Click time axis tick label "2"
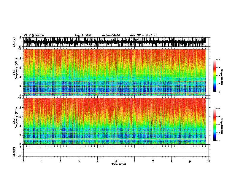This screenshot has width=235, height=181. (61, 161)
